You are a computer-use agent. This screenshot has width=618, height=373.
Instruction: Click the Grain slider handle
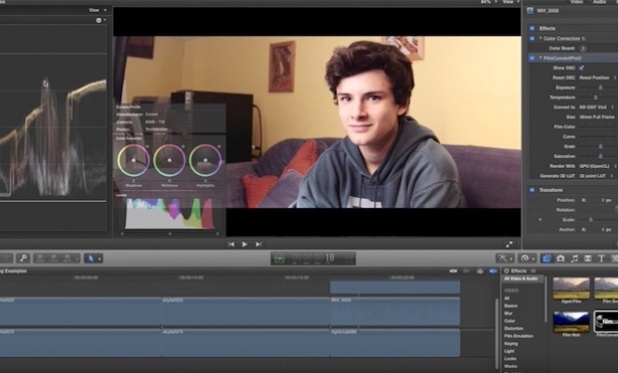(x=601, y=146)
